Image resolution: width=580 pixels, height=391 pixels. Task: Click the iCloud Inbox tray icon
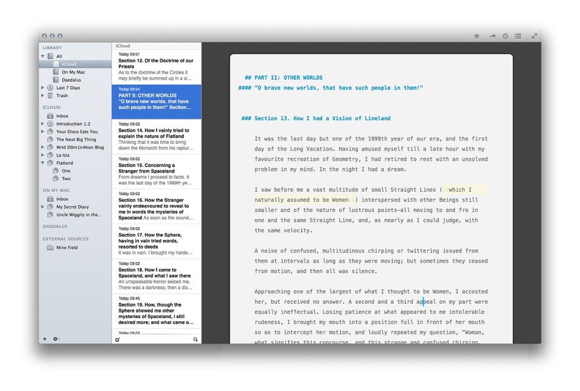tap(51, 116)
